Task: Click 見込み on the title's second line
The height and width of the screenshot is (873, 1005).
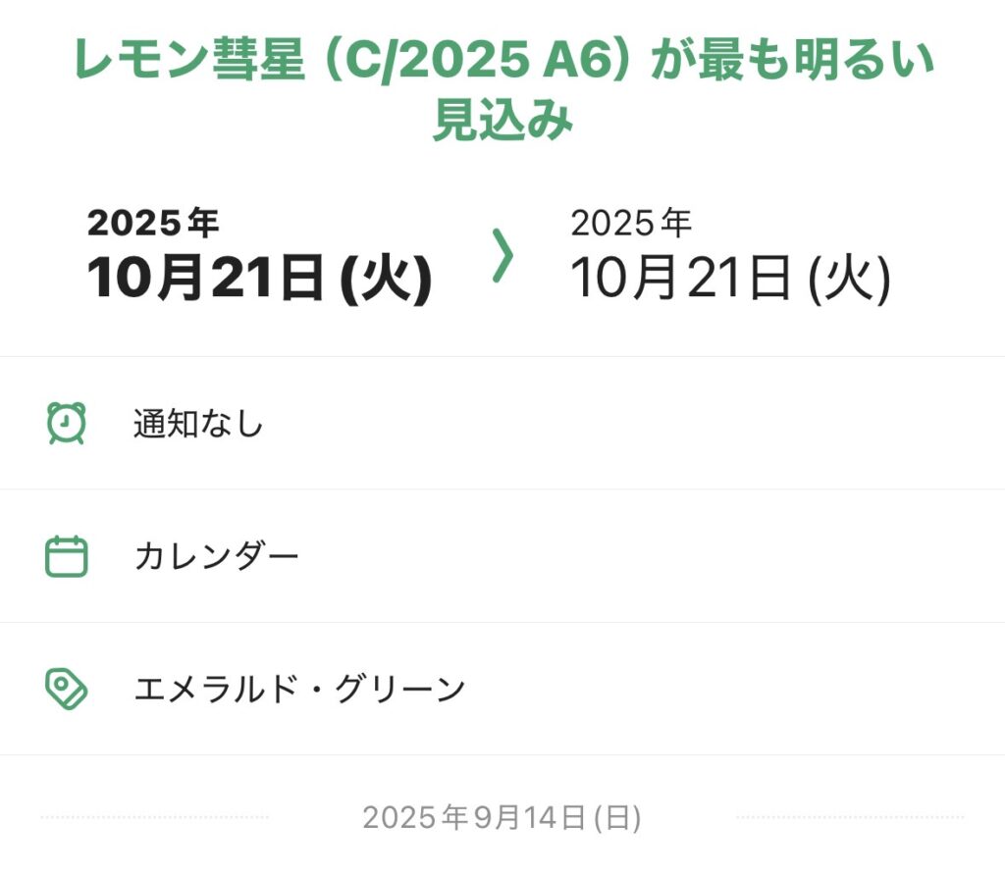Action: tap(502, 123)
